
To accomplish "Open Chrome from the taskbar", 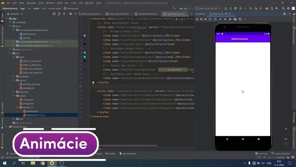I will [43, 163].
